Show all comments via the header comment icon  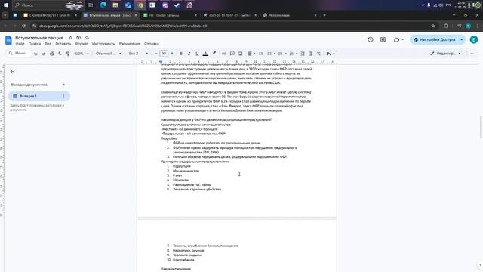tap(383, 39)
